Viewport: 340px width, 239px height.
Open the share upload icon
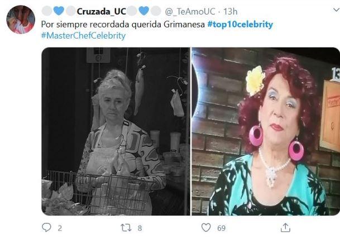285,227
